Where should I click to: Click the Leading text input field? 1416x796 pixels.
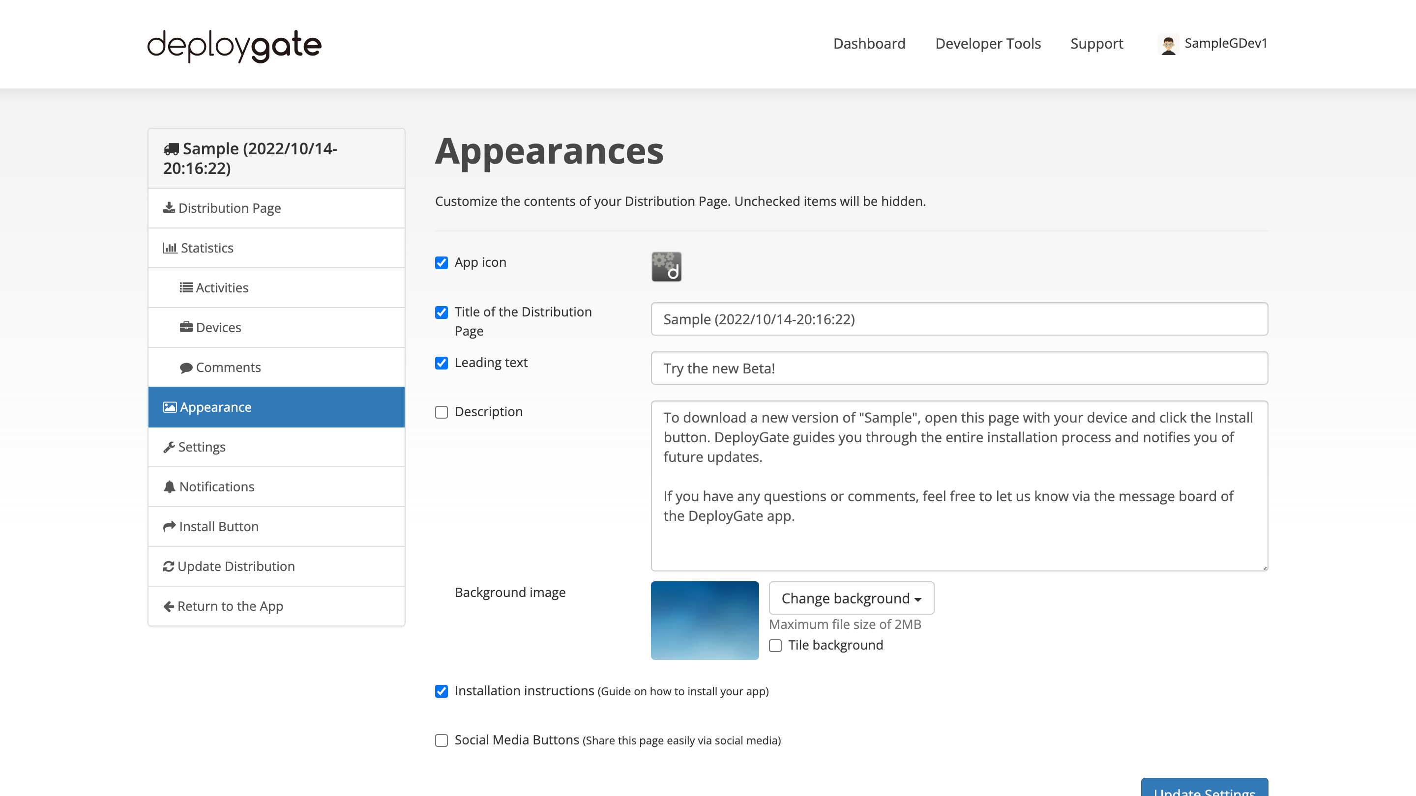point(959,368)
